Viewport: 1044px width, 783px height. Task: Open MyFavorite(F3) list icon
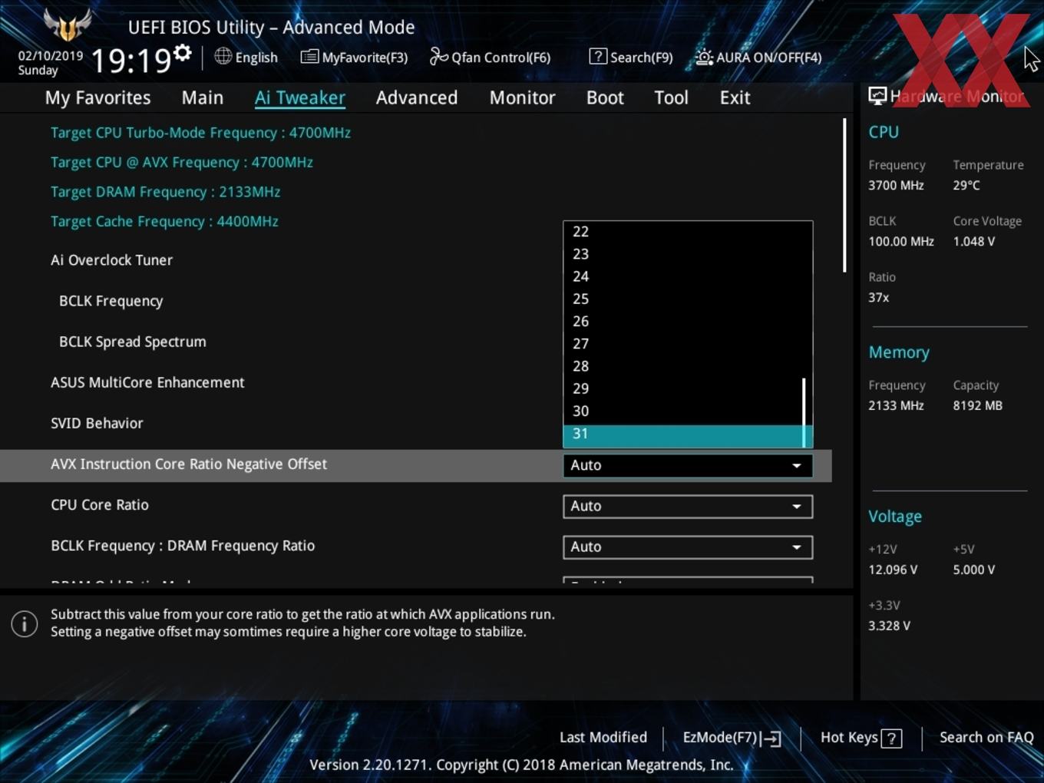pyautogui.click(x=309, y=57)
